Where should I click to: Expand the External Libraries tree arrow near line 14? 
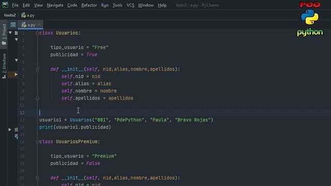point(10,130)
